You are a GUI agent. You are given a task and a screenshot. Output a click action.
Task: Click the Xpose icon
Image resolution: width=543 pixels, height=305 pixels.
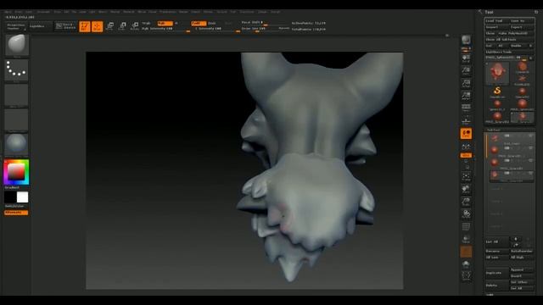[x=466, y=275]
